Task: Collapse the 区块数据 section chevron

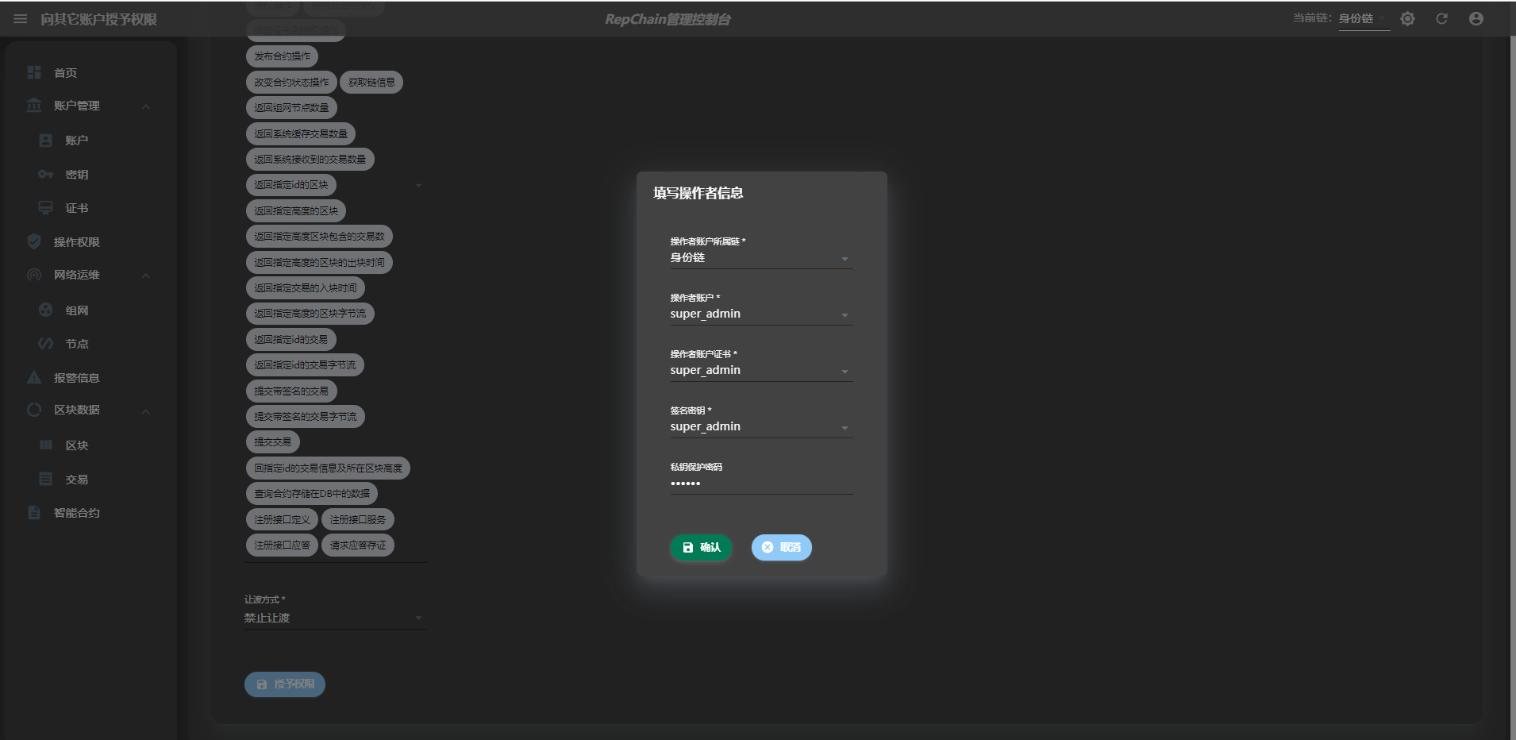Action: tap(146, 411)
